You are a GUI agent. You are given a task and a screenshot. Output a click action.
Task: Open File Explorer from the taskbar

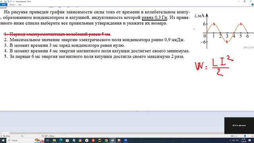point(54,140)
